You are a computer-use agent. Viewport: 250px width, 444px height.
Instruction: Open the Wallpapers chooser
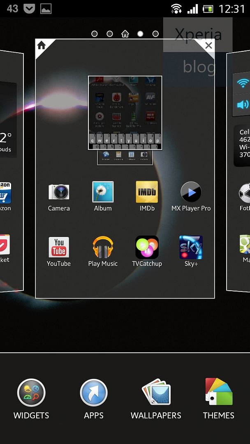pos(156,399)
